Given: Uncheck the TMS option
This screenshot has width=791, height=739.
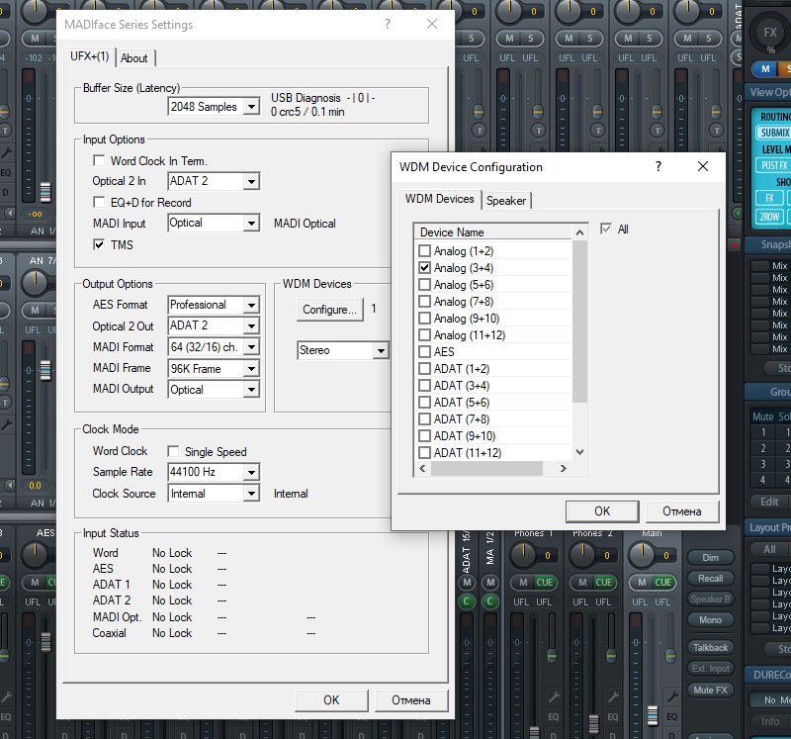Looking at the screenshot, I should tap(99, 244).
